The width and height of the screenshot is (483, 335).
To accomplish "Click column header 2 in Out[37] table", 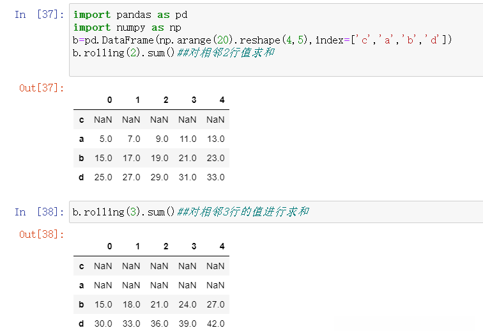I will 165,100.
